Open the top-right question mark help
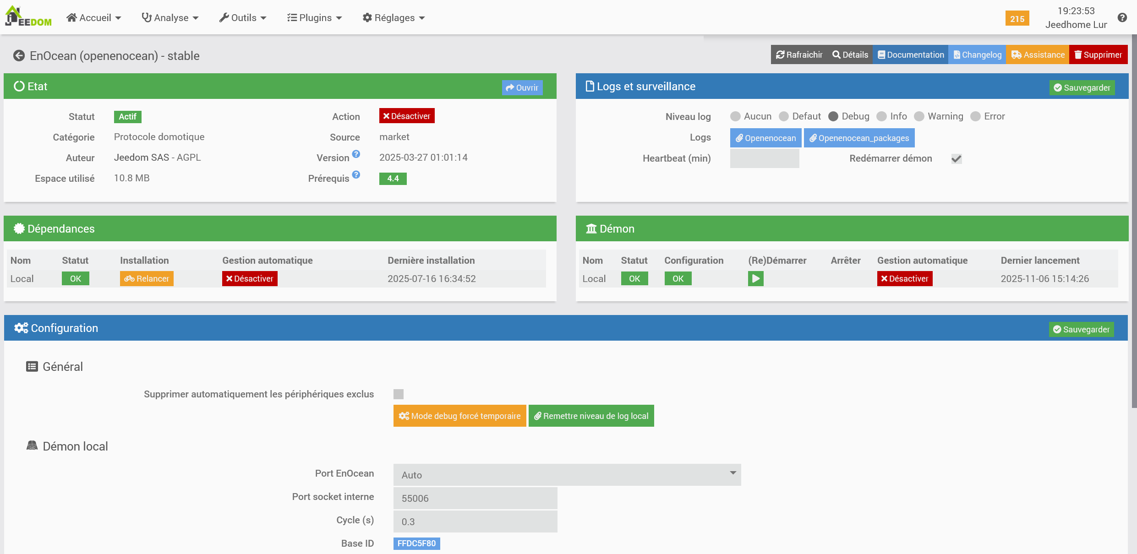 tap(1122, 17)
